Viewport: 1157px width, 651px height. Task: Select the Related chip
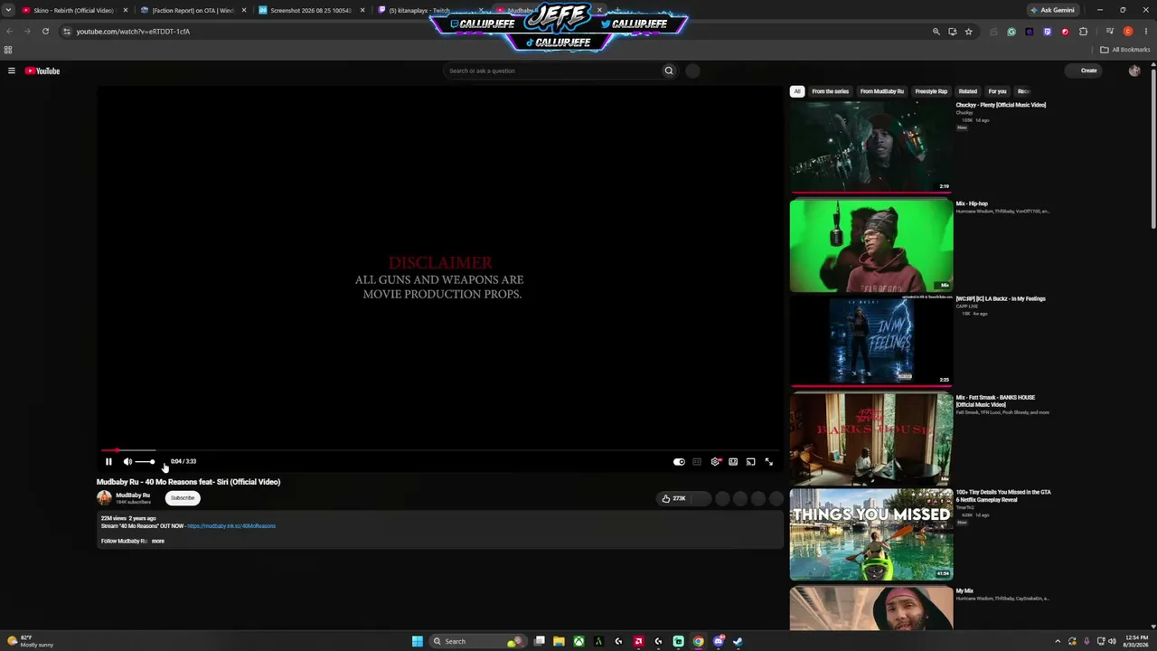click(x=968, y=91)
